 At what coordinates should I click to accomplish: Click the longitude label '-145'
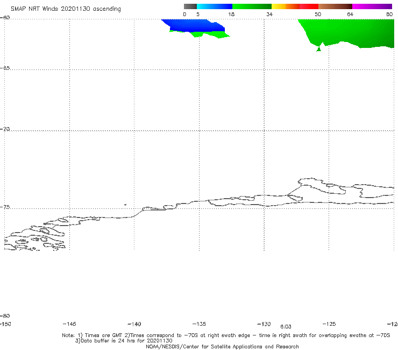[x=69, y=324]
